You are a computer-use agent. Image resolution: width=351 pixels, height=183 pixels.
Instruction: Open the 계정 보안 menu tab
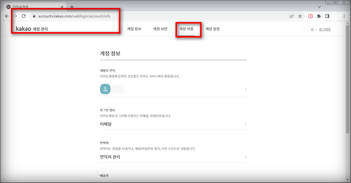[160, 29]
